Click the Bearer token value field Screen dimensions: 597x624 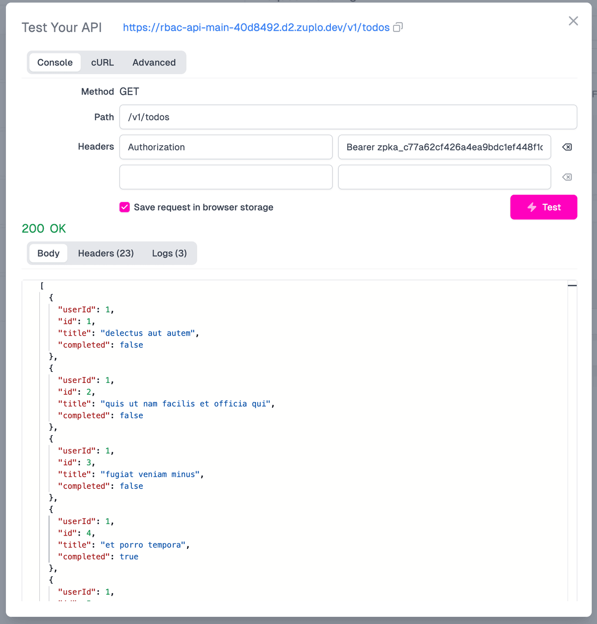click(444, 147)
